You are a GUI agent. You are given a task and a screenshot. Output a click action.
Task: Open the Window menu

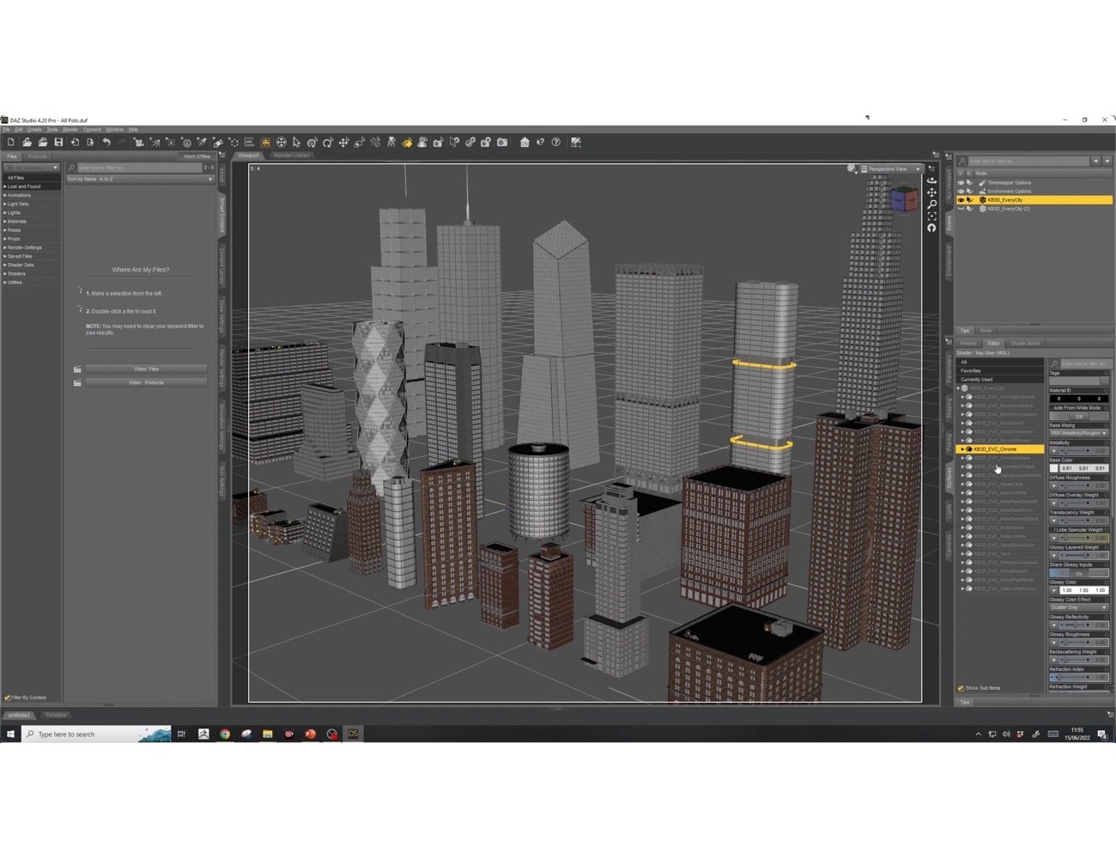click(x=114, y=130)
